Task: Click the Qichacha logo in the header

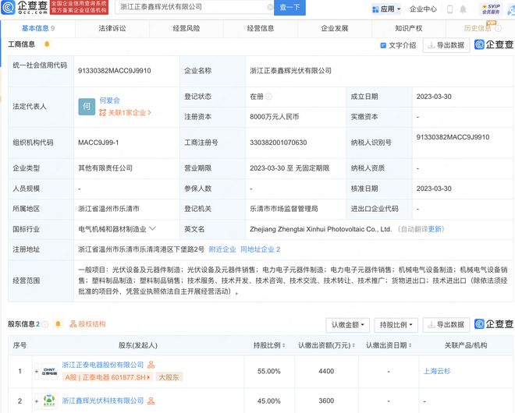Action: coord(26,7)
